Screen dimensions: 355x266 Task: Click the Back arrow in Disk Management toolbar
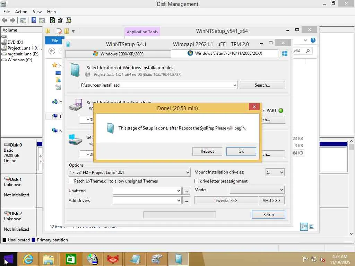pos(5,20)
